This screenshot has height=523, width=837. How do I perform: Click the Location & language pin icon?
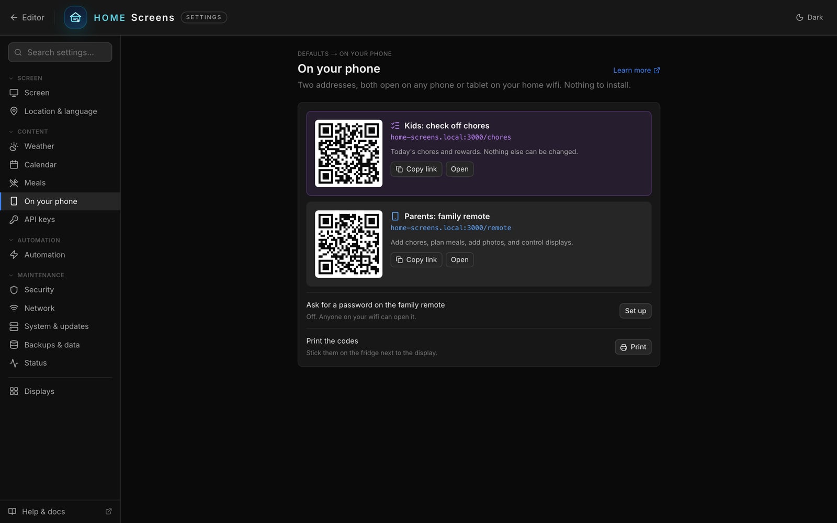coord(14,111)
